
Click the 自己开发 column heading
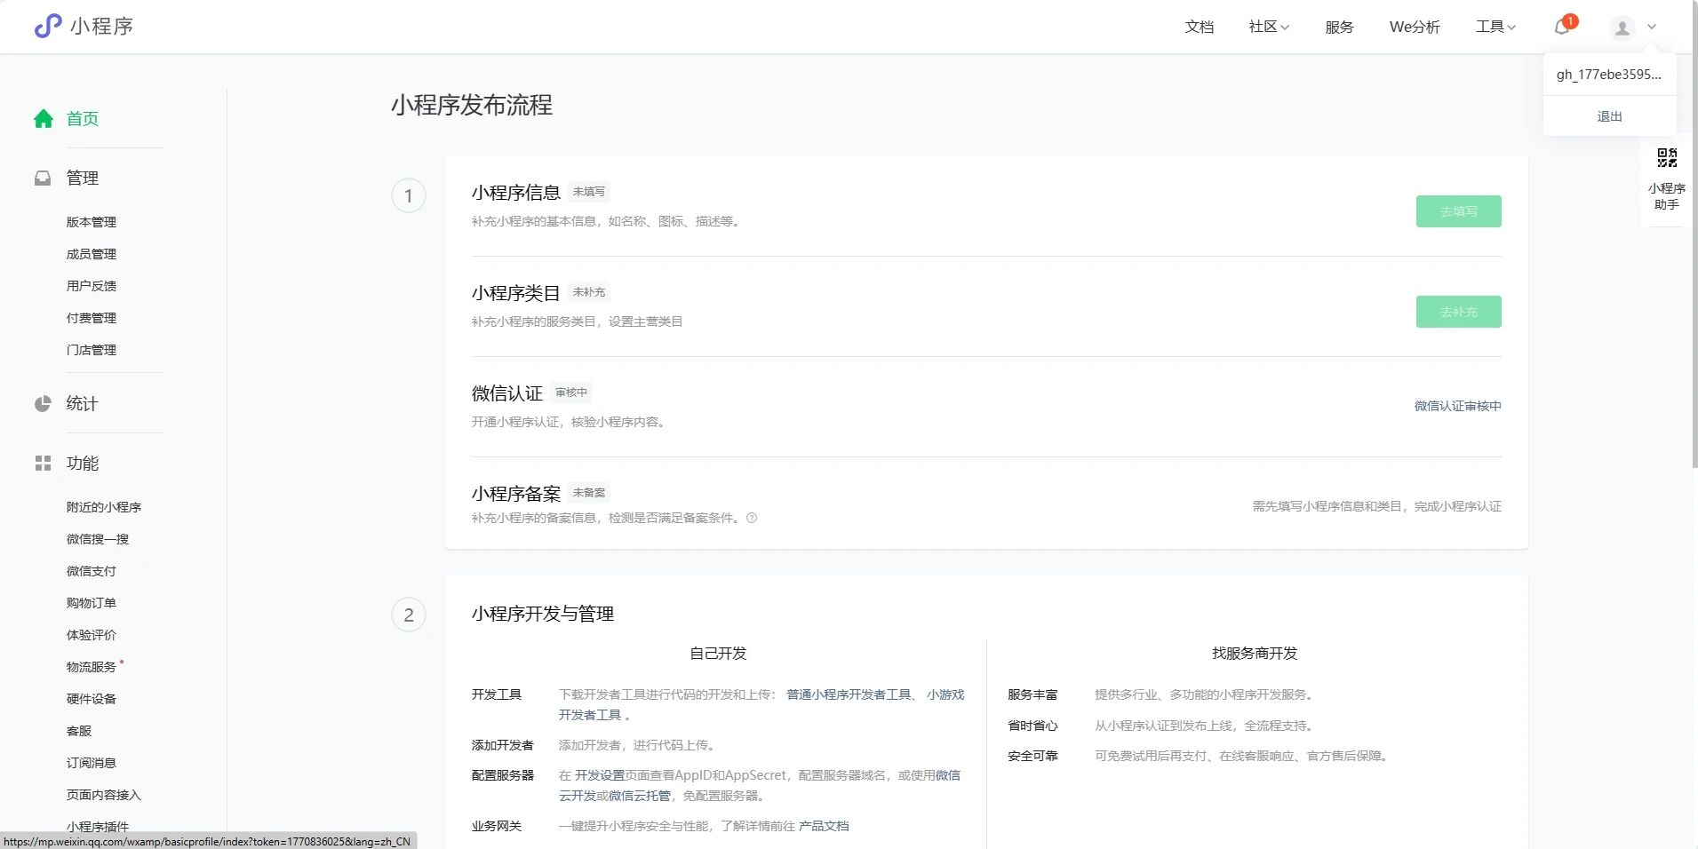(x=718, y=654)
